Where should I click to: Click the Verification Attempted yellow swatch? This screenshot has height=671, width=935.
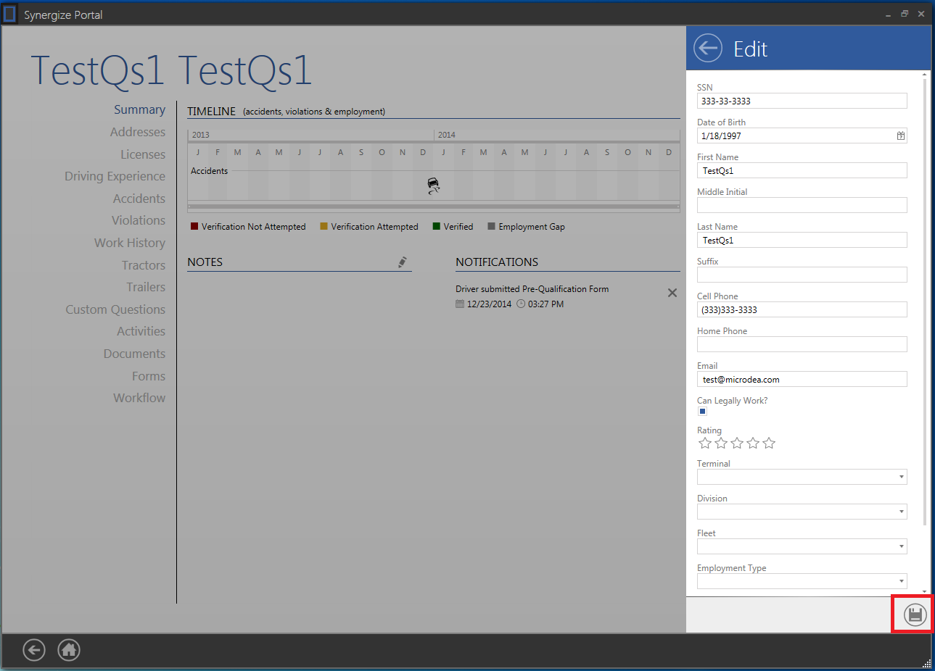tap(324, 226)
